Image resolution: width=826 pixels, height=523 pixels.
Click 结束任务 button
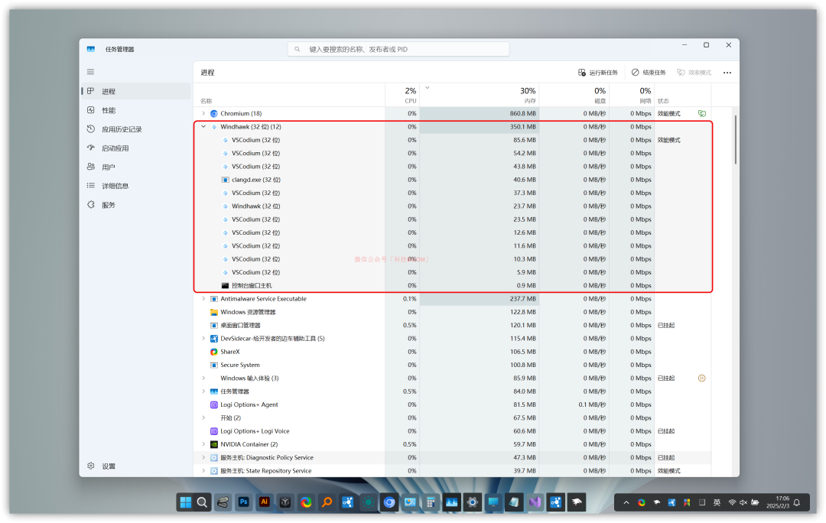point(649,73)
